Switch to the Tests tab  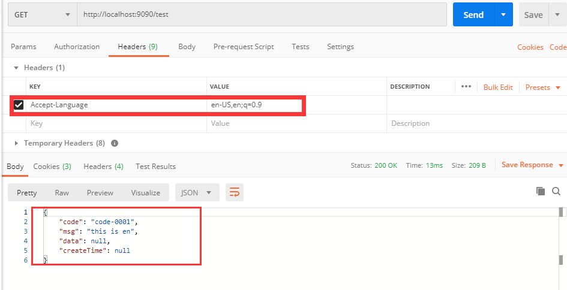pyautogui.click(x=301, y=47)
